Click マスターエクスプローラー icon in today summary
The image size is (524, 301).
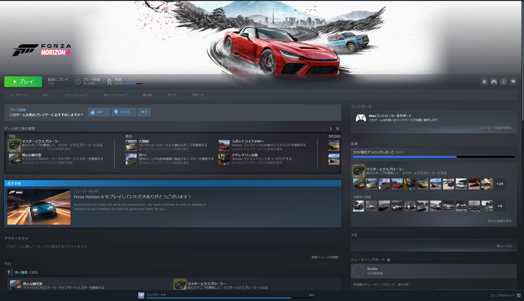[14, 145]
